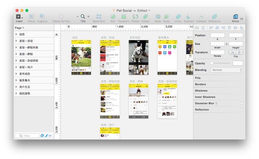Select the Make Grid tool

(99, 16)
